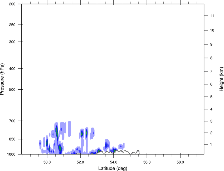This screenshot has height=171, width=224.
Task: Click the 52.0 latitude tick label
Action: 80,162
